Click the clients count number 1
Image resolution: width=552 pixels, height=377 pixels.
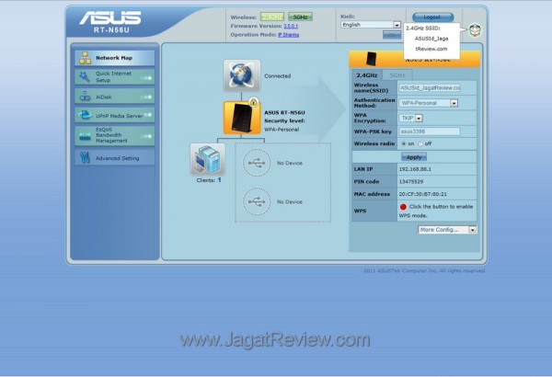[x=219, y=180]
